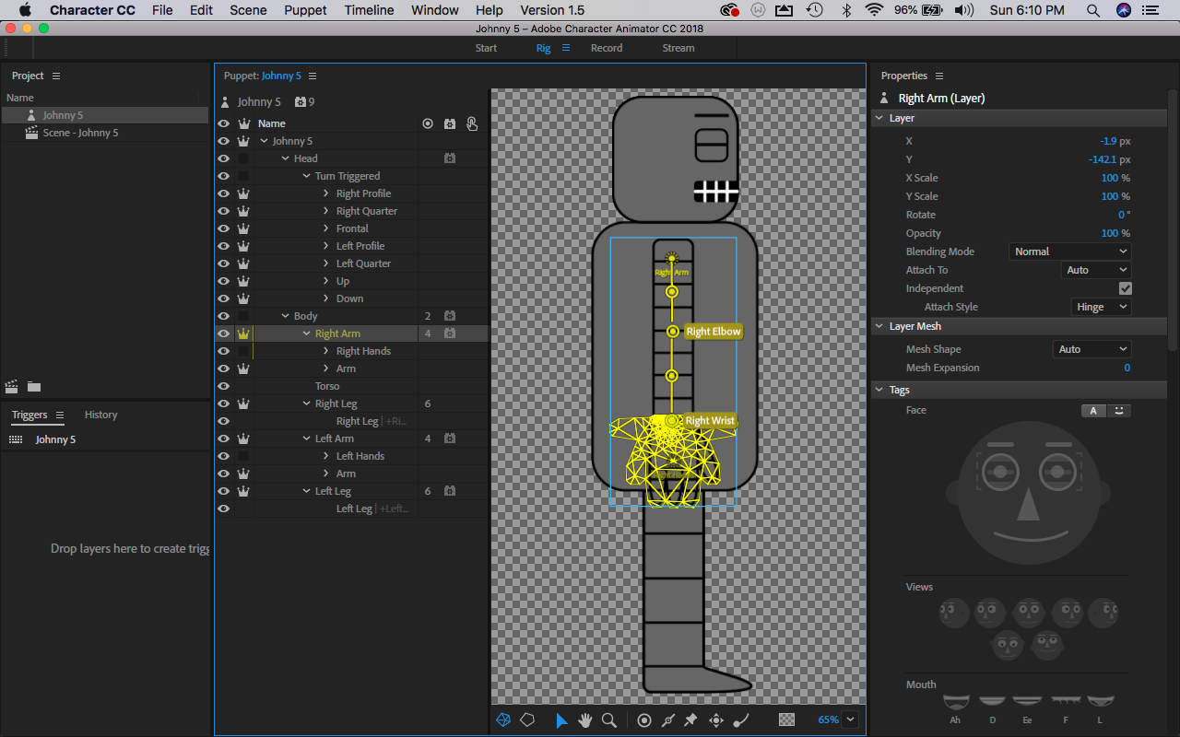Uncheck the Independent checkbox in Properties
Screen dimensions: 1180x737
tap(1125, 288)
